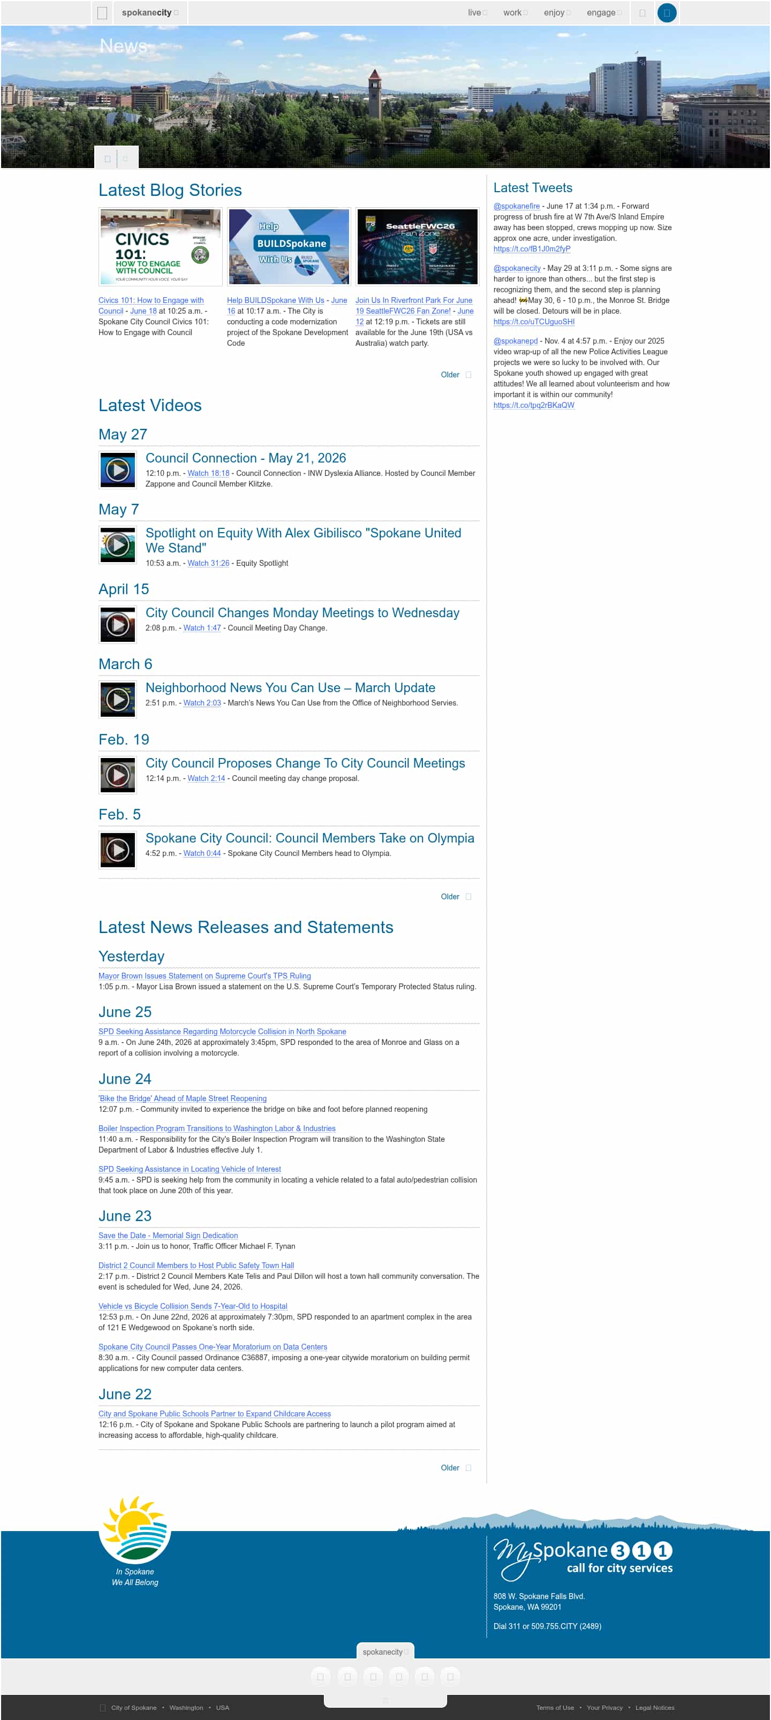Click the Watch 1:47 link
The image size is (771, 1720).
(202, 627)
